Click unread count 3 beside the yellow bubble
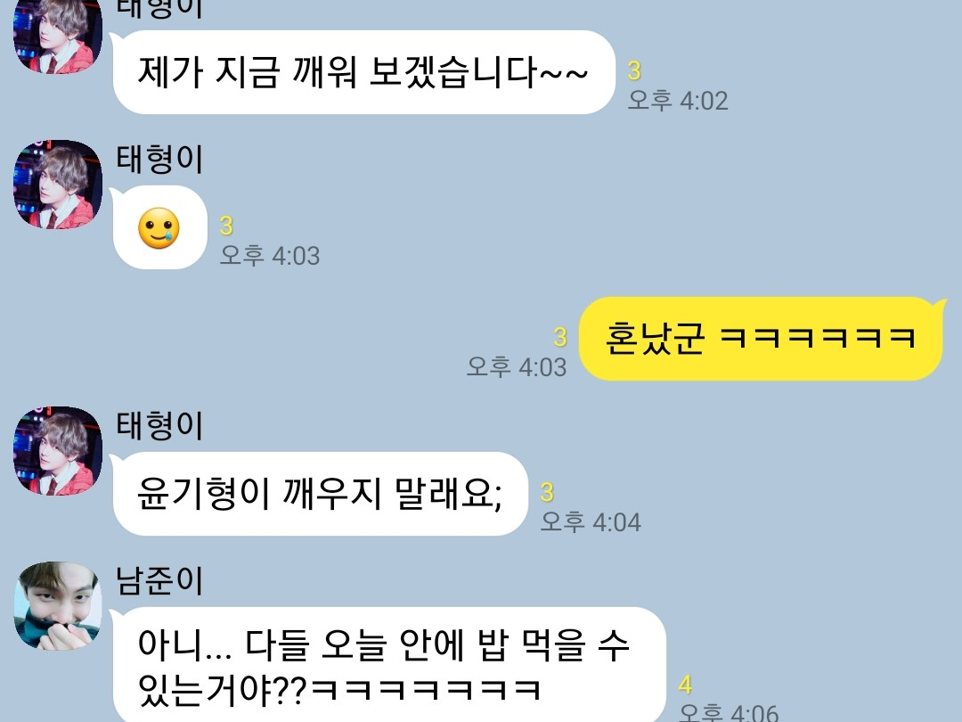962x722 pixels. click(560, 337)
